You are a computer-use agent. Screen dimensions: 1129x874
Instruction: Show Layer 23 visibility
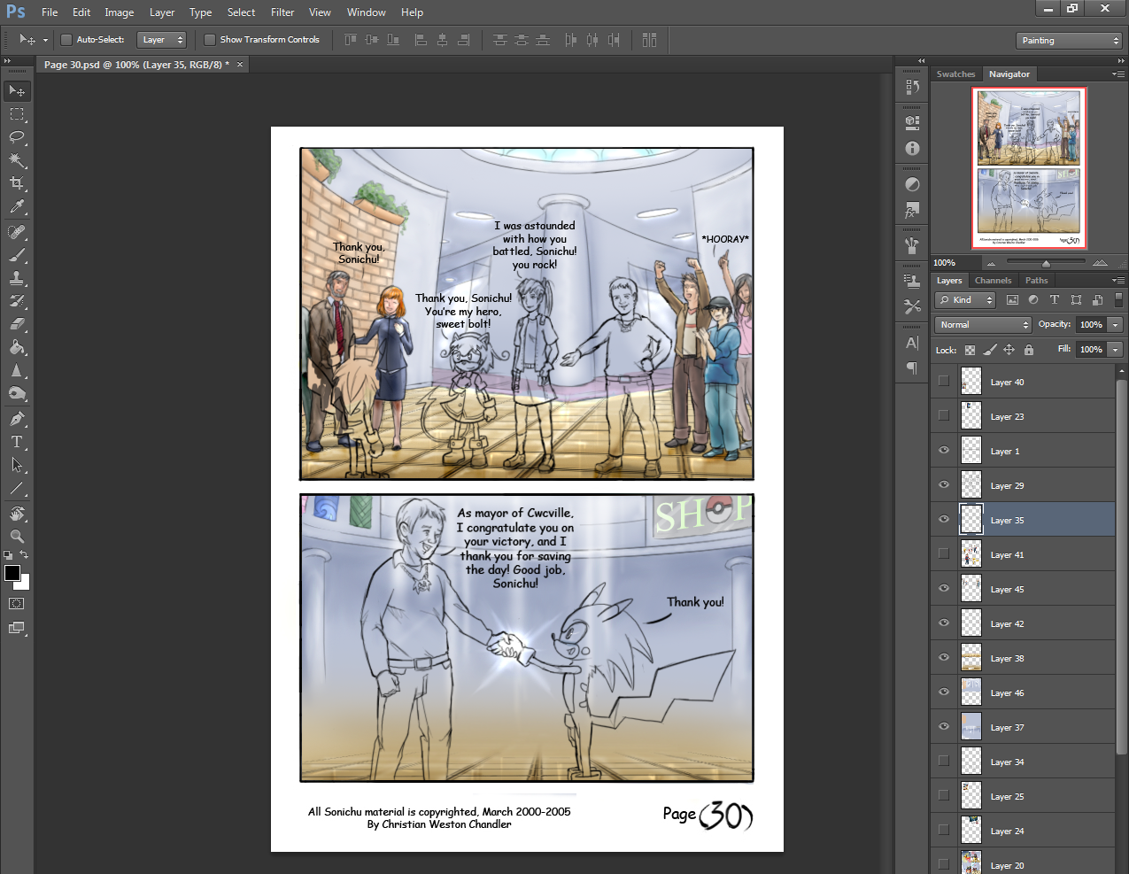[x=944, y=416]
